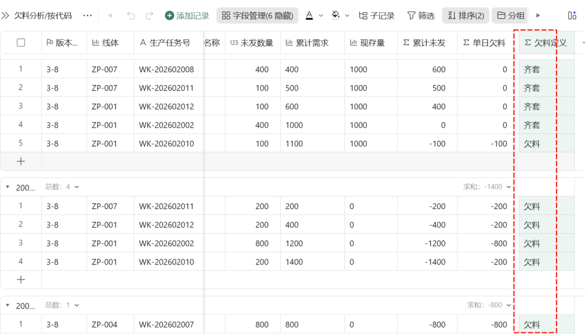This screenshot has height=334, width=585.
Task: Click 累计未发 value 600
Action: [427, 70]
